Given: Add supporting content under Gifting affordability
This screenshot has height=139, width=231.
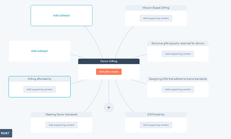Looking at the screenshot, I should (39, 89).
